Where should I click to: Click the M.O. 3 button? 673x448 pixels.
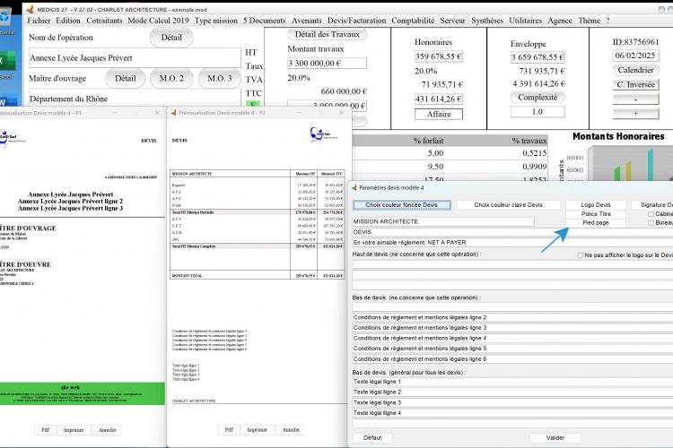pyautogui.click(x=219, y=79)
